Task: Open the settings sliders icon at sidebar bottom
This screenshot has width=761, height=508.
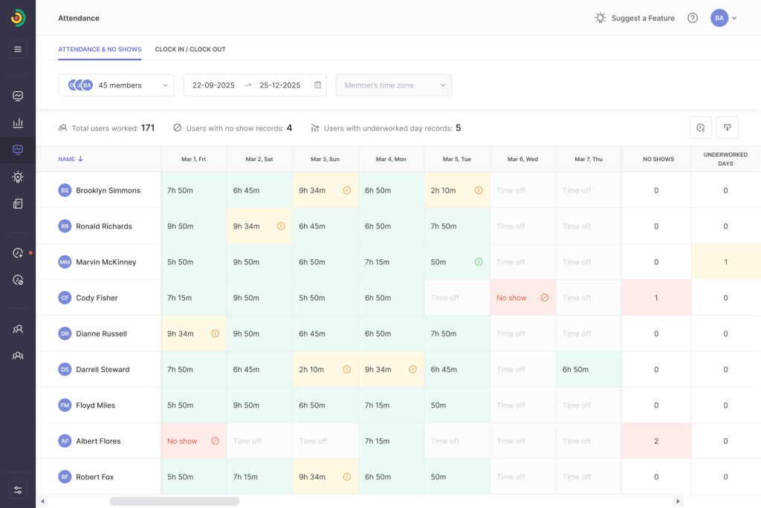Action: click(18, 490)
